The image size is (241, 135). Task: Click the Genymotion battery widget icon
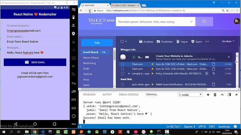point(74,17)
